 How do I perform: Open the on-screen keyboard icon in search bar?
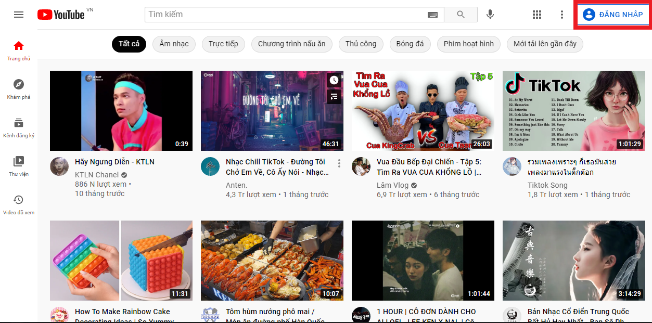432,14
